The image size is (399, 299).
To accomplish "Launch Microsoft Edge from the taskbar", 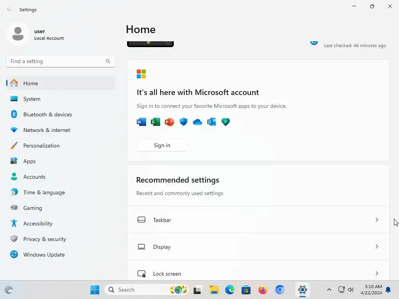I will pos(230,290).
